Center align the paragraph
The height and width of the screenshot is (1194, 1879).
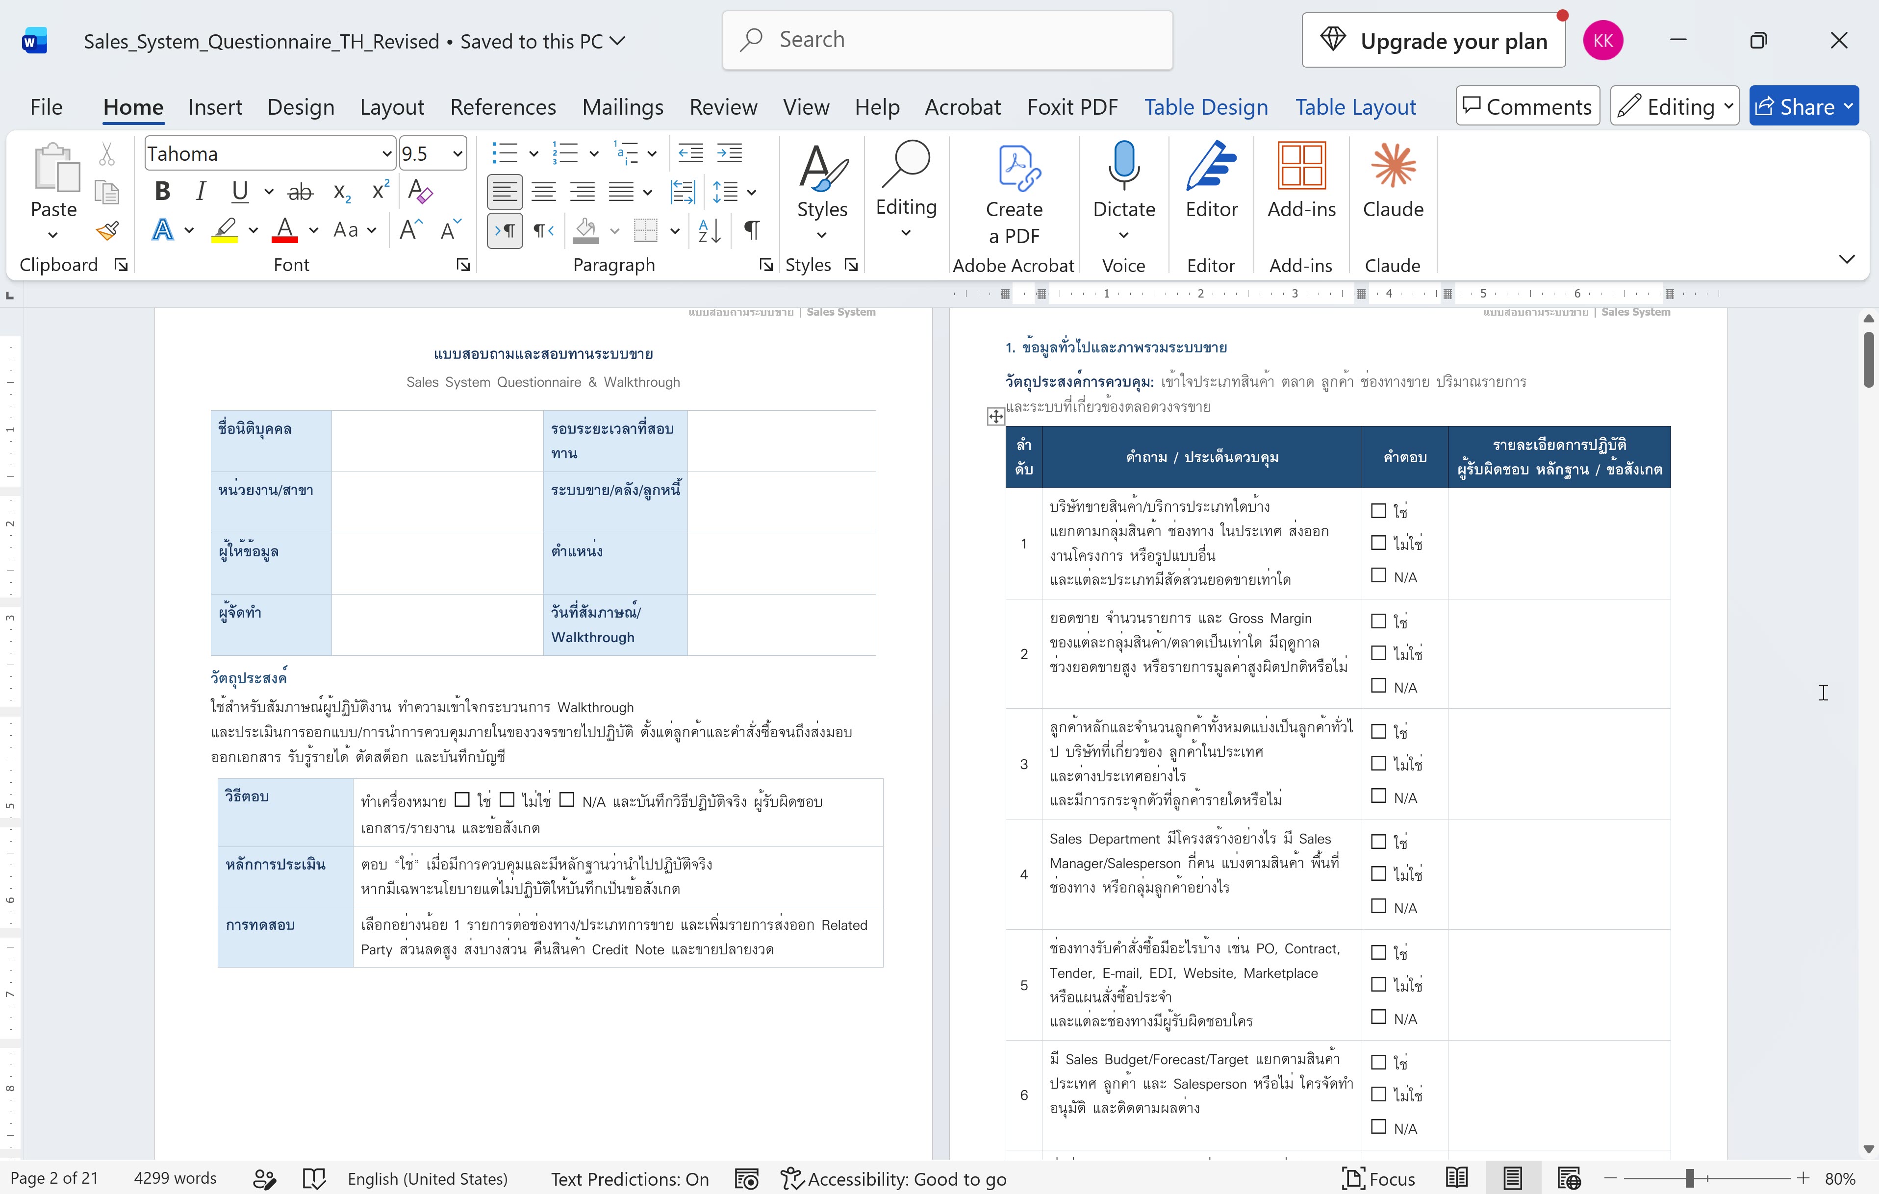click(543, 192)
